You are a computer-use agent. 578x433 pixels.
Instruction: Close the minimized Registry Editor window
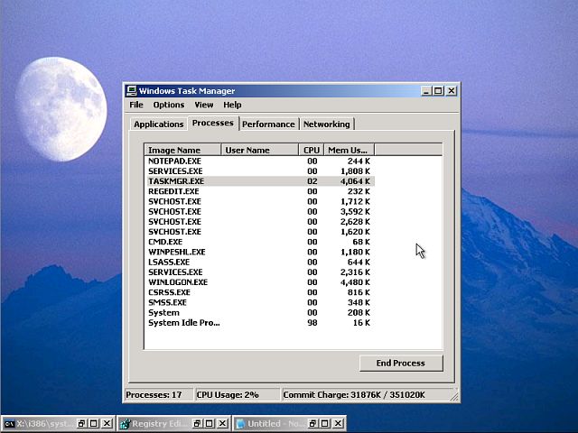point(222,423)
